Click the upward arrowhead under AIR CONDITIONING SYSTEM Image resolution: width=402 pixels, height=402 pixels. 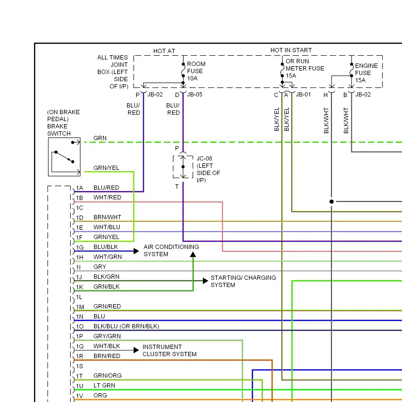pos(193,255)
